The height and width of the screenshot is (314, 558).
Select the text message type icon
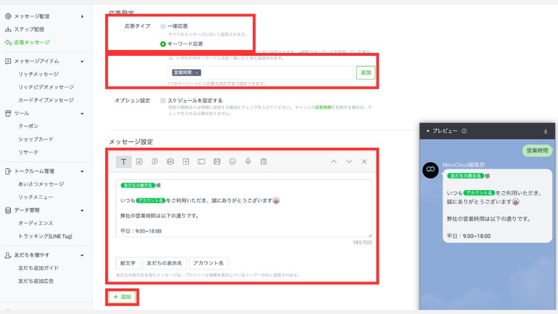click(x=123, y=162)
